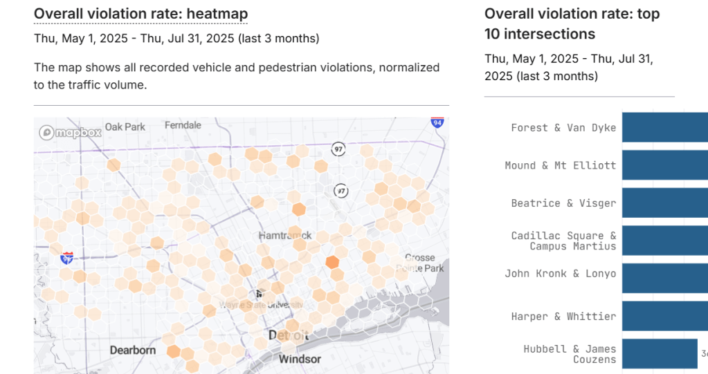Click the John Kronk & Lonyo label
The height and width of the screenshot is (374, 708).
(x=560, y=274)
